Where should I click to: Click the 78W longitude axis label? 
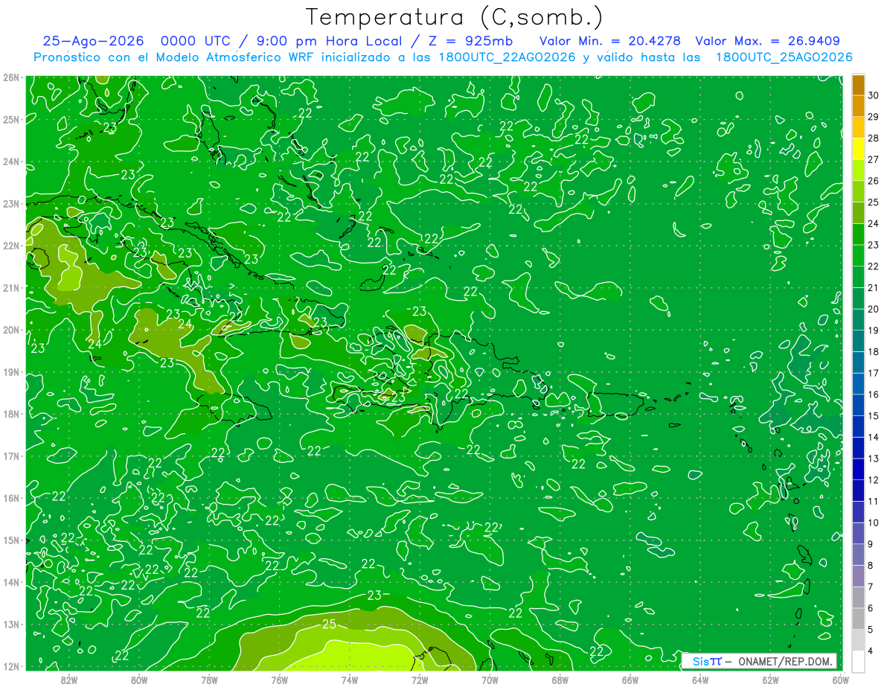[x=209, y=680]
